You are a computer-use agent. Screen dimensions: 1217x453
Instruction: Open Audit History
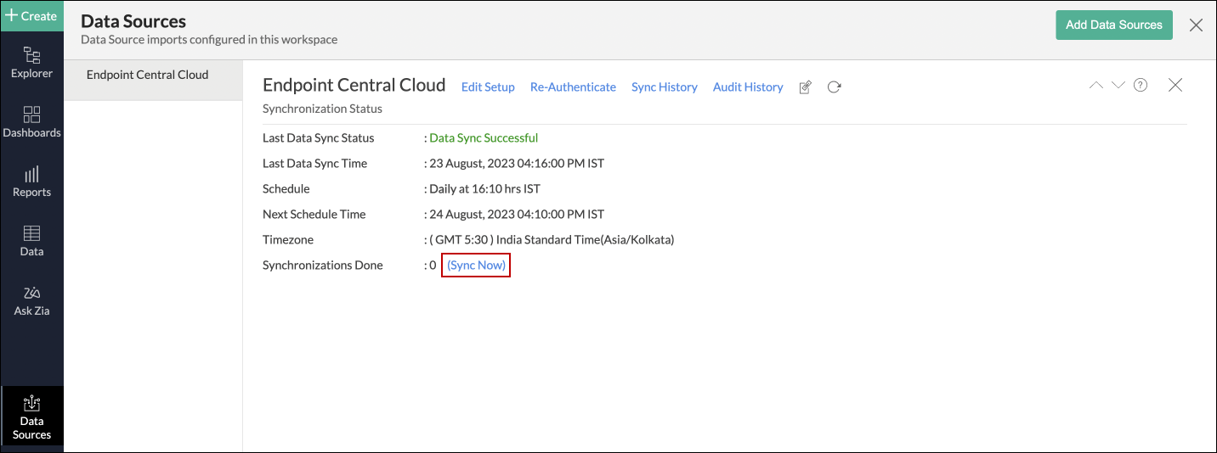coord(748,87)
